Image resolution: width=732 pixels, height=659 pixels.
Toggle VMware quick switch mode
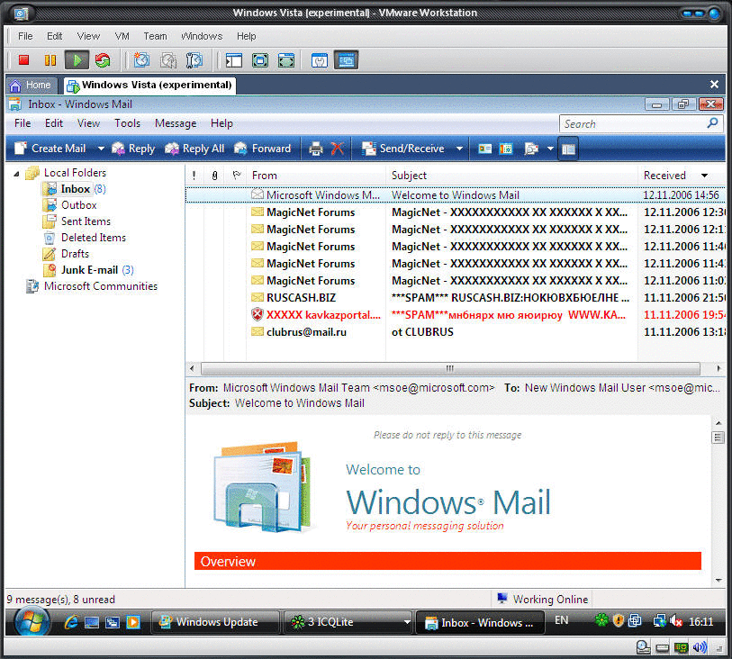[x=260, y=60]
